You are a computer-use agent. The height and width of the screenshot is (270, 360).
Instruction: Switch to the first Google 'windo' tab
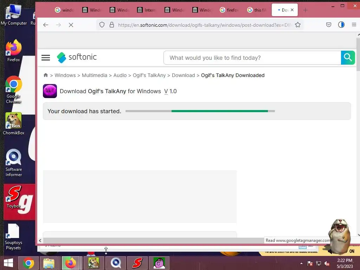click(65, 10)
